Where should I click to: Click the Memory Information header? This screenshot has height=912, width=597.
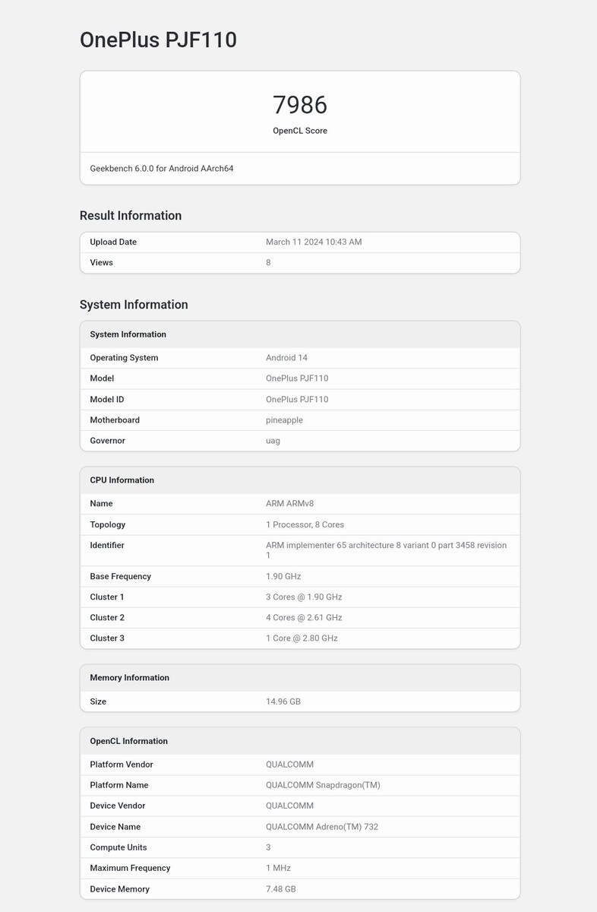(300, 678)
